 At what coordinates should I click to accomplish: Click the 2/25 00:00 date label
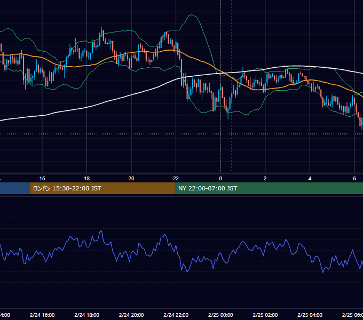[x=220, y=315]
